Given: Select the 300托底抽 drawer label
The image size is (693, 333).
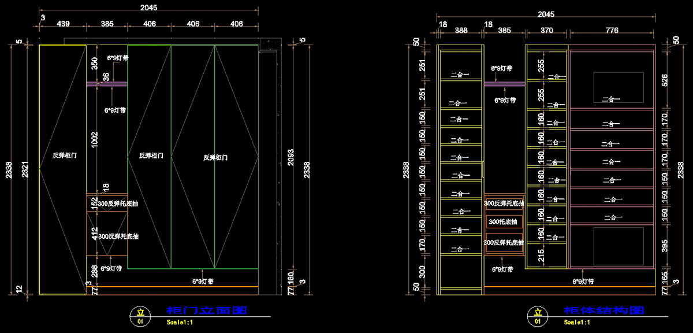Looking at the screenshot, I should (x=504, y=222).
